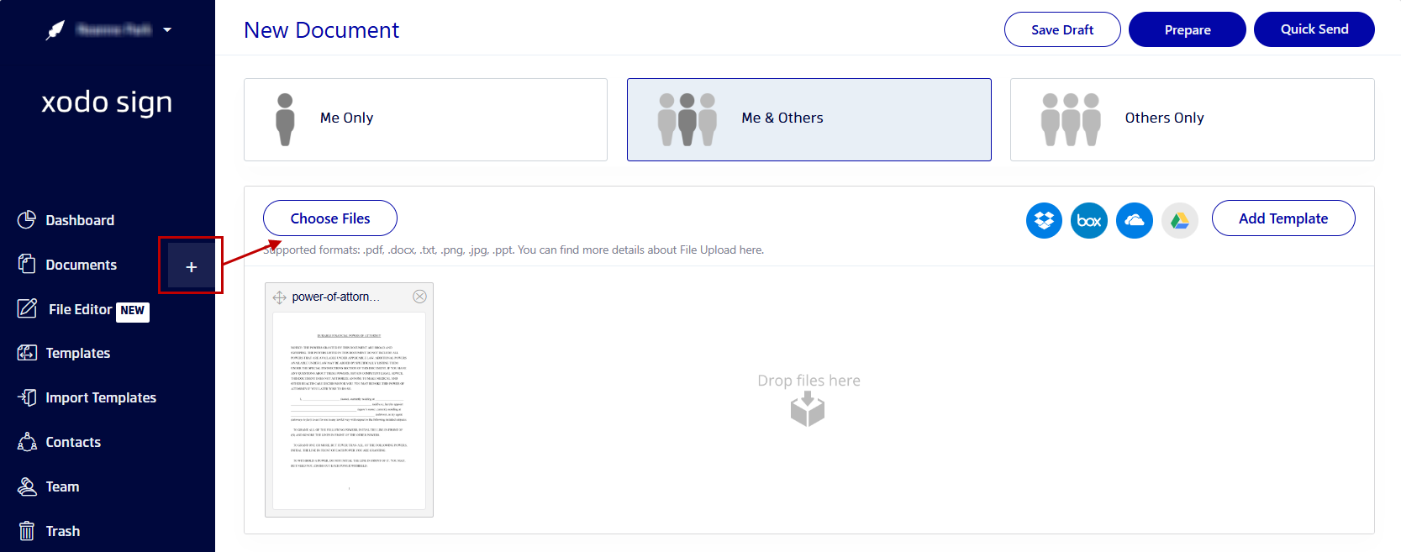Click the Documents pages icon

[27, 264]
